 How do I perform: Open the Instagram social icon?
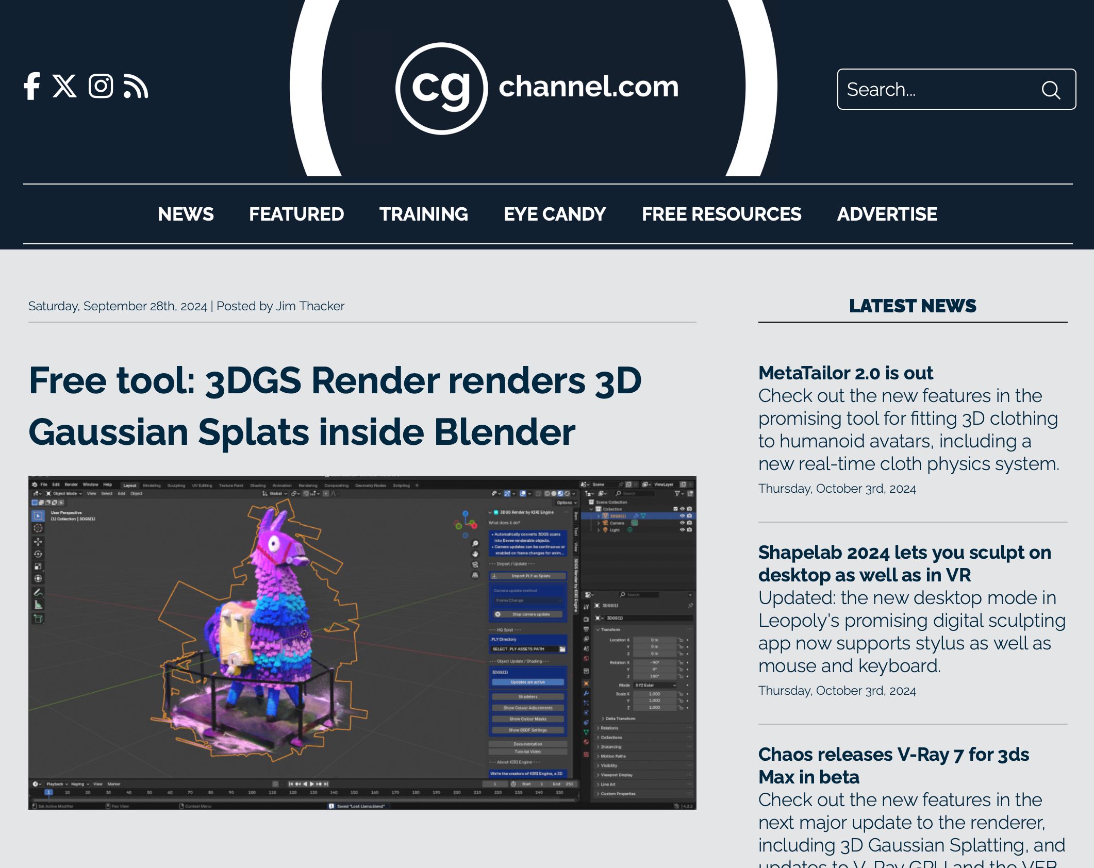(101, 86)
